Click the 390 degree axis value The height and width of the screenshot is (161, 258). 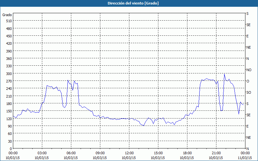click(9, 51)
